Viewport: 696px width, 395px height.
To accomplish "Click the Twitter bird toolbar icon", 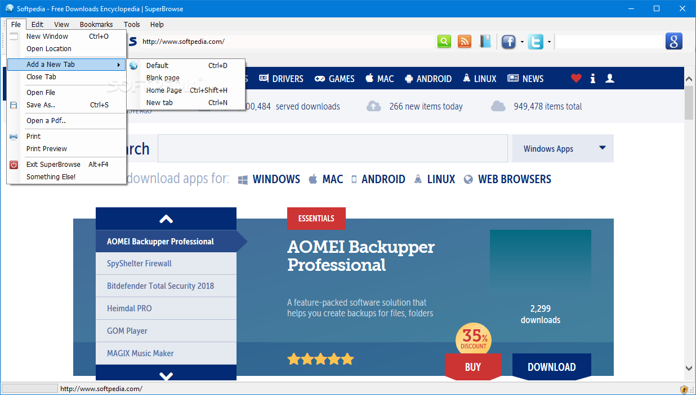I will pyautogui.click(x=536, y=42).
